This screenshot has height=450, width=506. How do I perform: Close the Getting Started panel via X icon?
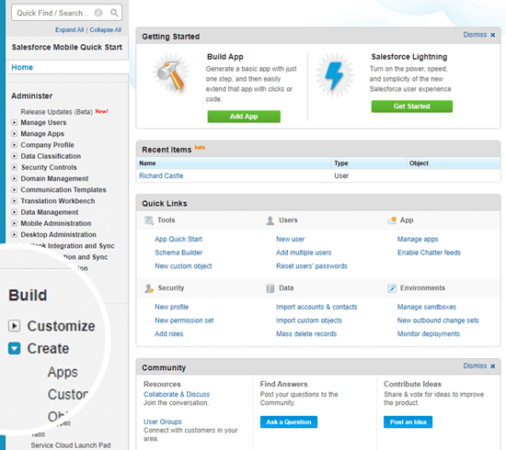coord(493,35)
